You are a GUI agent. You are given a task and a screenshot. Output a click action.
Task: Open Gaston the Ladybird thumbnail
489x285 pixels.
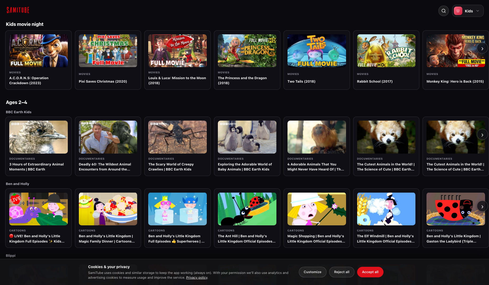[x=456, y=209]
